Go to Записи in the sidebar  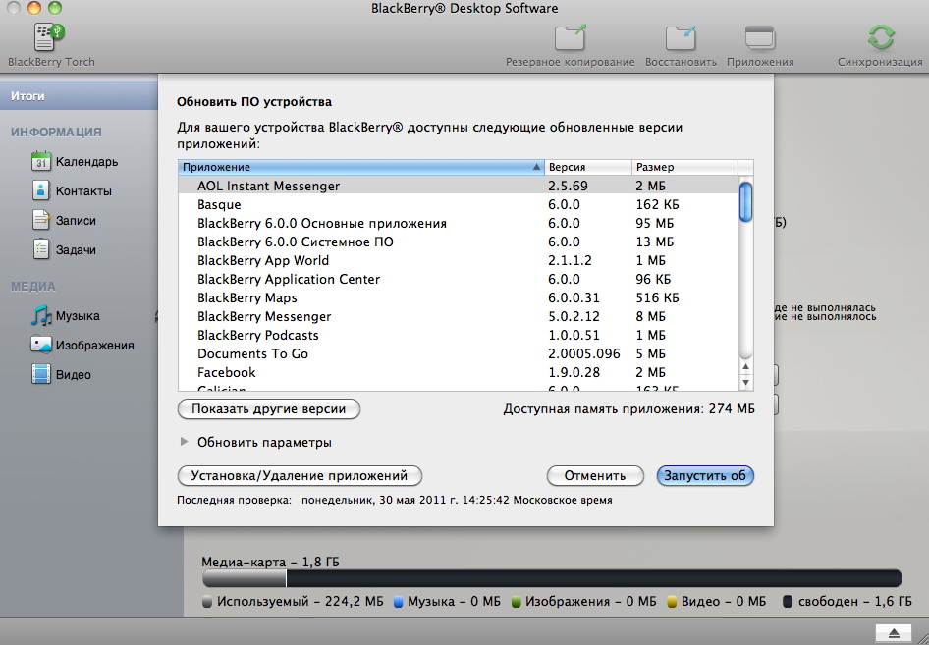coord(76,221)
